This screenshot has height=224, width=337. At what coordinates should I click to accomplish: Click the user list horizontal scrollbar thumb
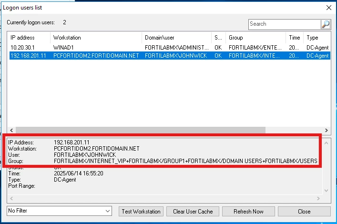pos(141,130)
